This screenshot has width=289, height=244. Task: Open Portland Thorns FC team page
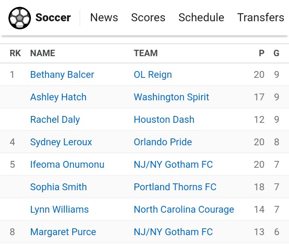pyautogui.click(x=175, y=187)
